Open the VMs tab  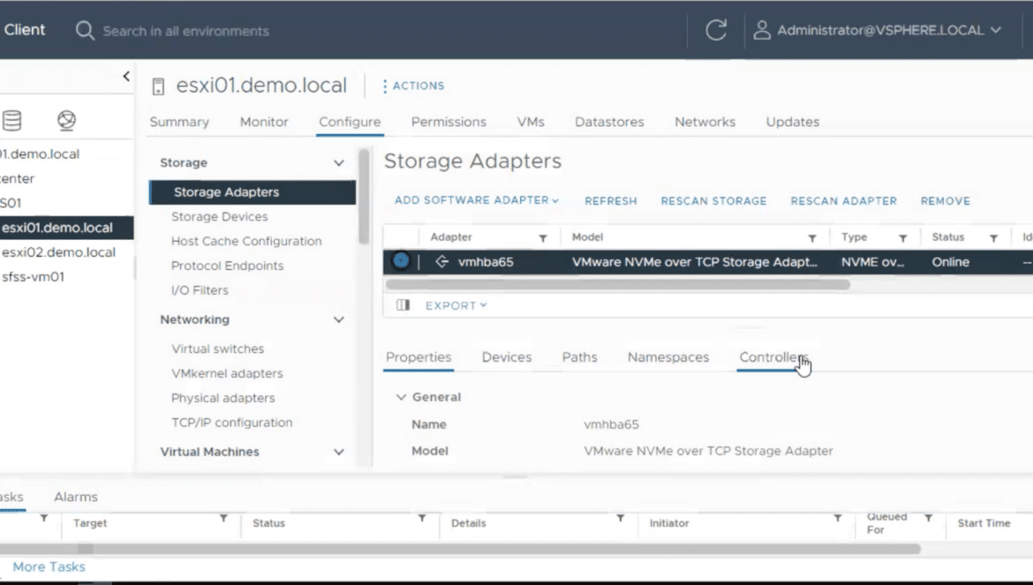point(531,122)
